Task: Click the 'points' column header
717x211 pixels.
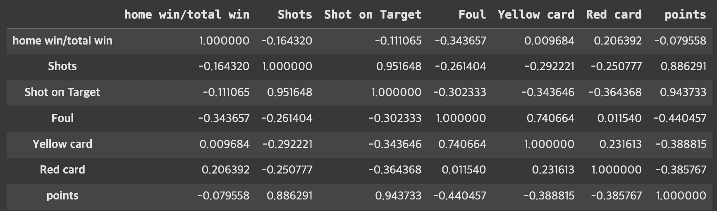Action: 685,15
